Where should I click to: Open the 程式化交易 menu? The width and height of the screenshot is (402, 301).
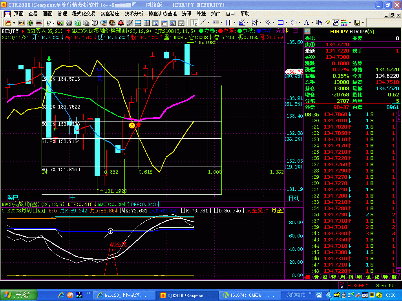[x=83, y=14]
